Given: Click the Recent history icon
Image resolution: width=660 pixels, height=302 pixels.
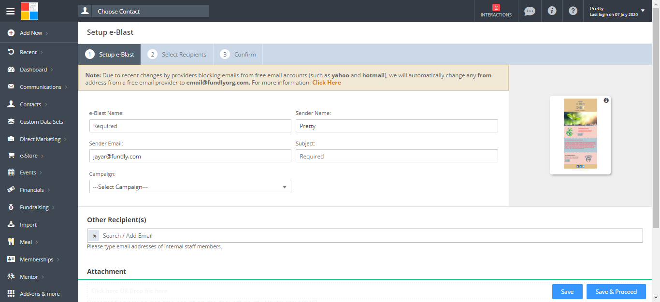Looking at the screenshot, I should tap(11, 52).
